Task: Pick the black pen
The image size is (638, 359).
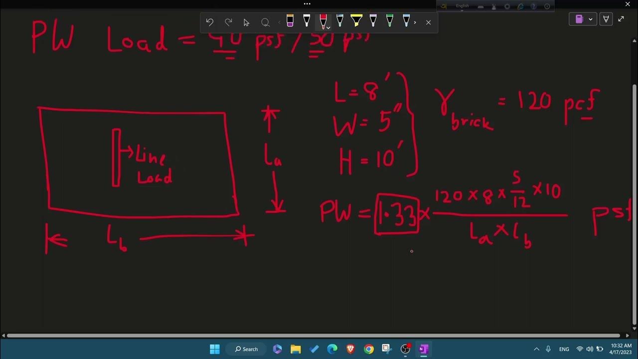Action: pos(307,21)
